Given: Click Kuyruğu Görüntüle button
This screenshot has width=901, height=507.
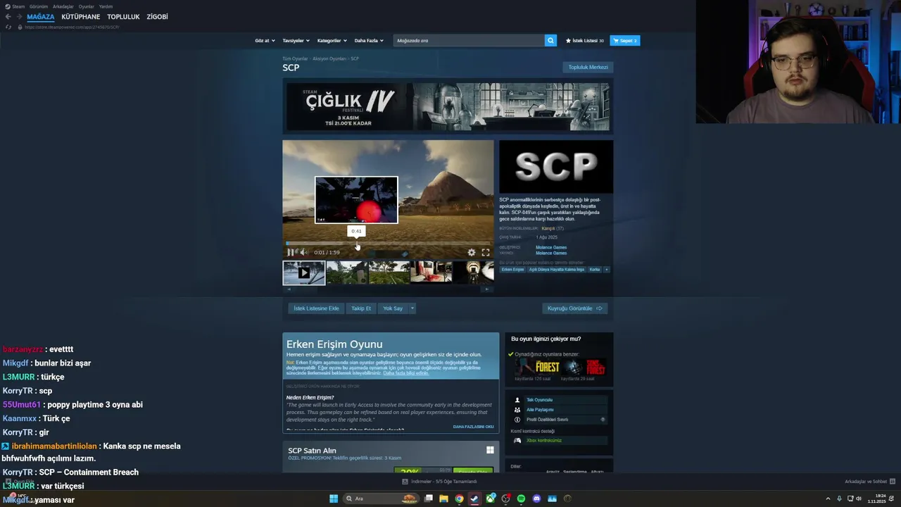Looking at the screenshot, I should point(575,308).
